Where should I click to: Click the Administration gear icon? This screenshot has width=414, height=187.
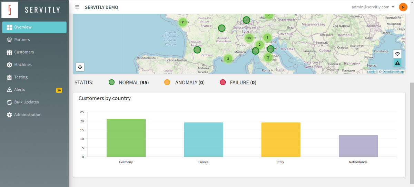tap(9, 115)
